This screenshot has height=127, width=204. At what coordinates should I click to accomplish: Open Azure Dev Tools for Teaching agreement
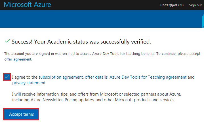tap(148, 77)
